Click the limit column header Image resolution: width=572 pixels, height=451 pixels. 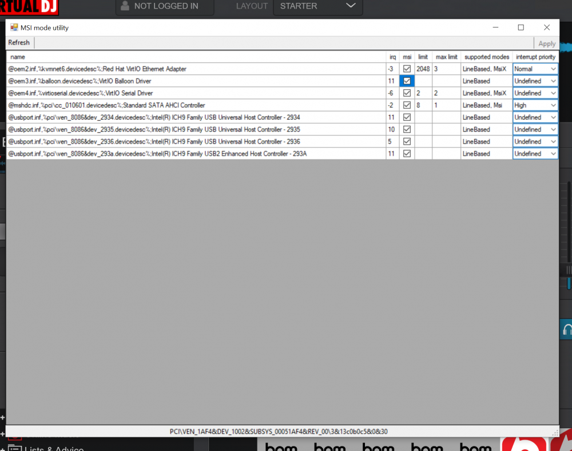(x=423, y=57)
